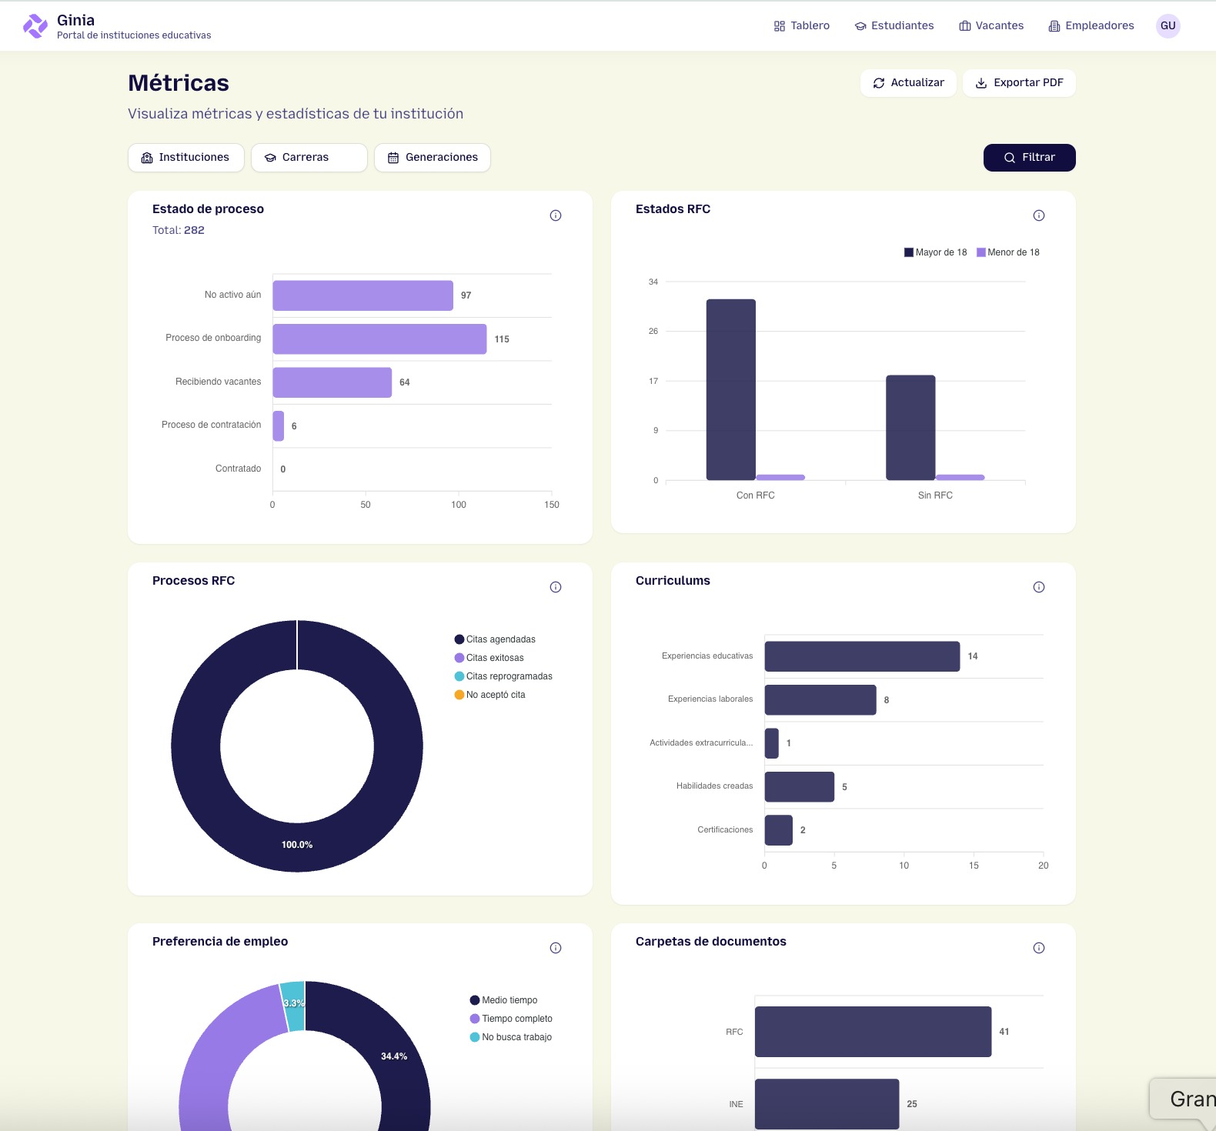Click the Actividades extracurriculares bar
This screenshot has width=1216, height=1131.
[x=772, y=743]
